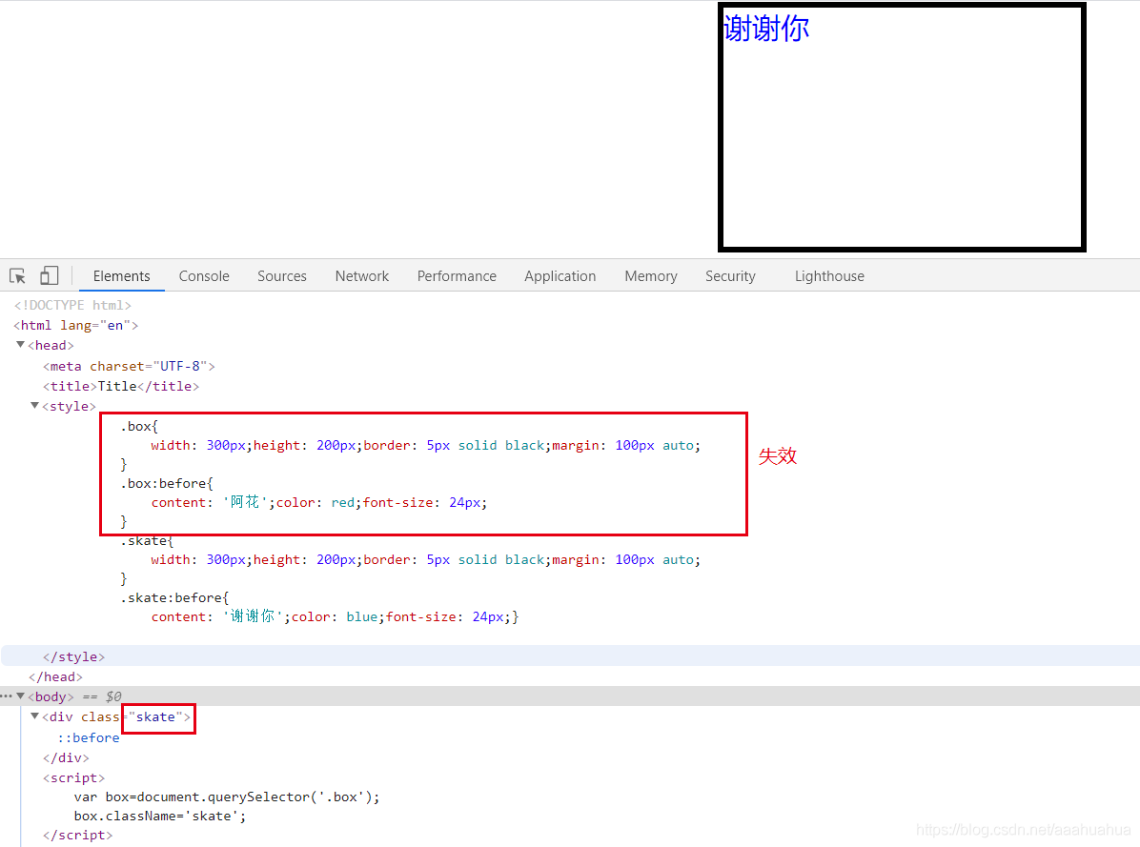Collapse the body node
The height and width of the screenshot is (847, 1140).
20,696
